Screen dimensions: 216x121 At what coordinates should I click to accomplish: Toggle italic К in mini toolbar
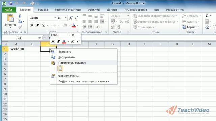[58, 41]
